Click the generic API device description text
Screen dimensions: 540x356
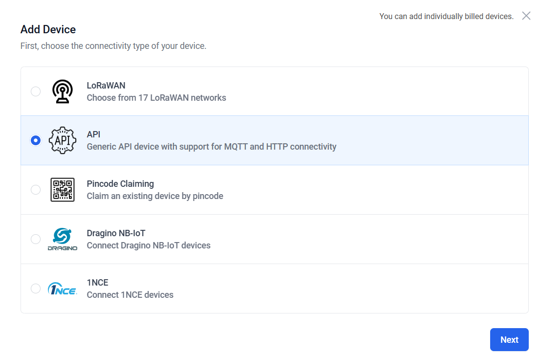pos(212,147)
